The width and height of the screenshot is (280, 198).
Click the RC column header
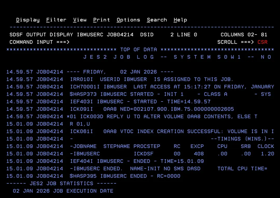177,146
